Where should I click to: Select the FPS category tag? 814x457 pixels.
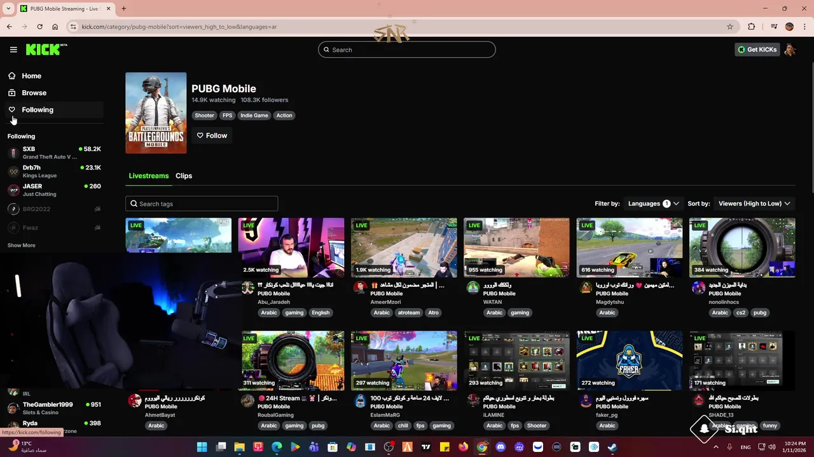227,116
